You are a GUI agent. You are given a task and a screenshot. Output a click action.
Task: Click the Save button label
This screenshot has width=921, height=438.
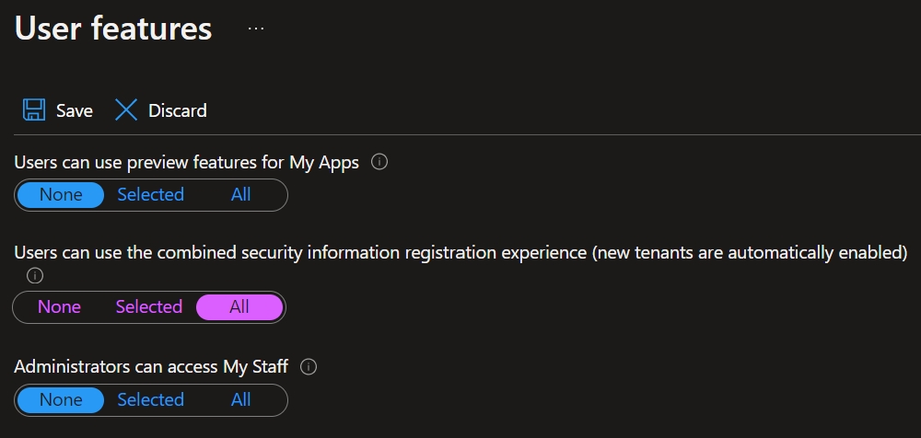click(x=75, y=110)
